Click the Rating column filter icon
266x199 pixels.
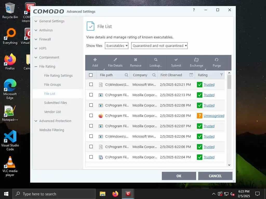[x=221, y=75]
